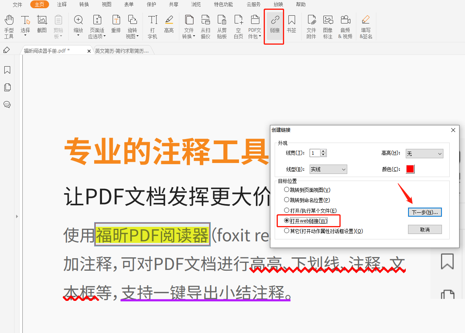Insert a Blank Page (空白页)
The height and width of the screenshot is (333, 465).
coord(239,27)
